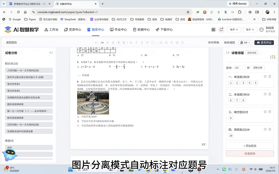This screenshot has height=174, width=279.
Task: Open the Windows Start menu
Action: pyautogui.click(x=71, y=169)
